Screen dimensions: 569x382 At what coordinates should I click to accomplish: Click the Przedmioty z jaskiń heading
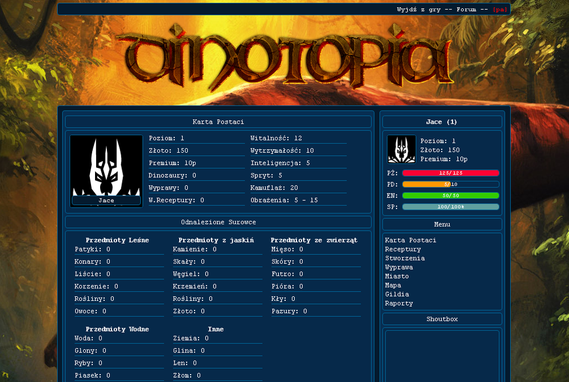click(216, 240)
